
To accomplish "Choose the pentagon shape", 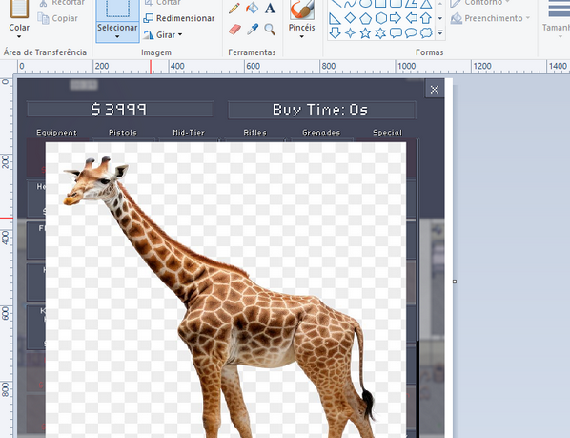I will click(365, 18).
